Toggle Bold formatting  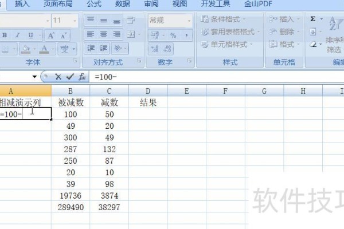click(x=5, y=35)
